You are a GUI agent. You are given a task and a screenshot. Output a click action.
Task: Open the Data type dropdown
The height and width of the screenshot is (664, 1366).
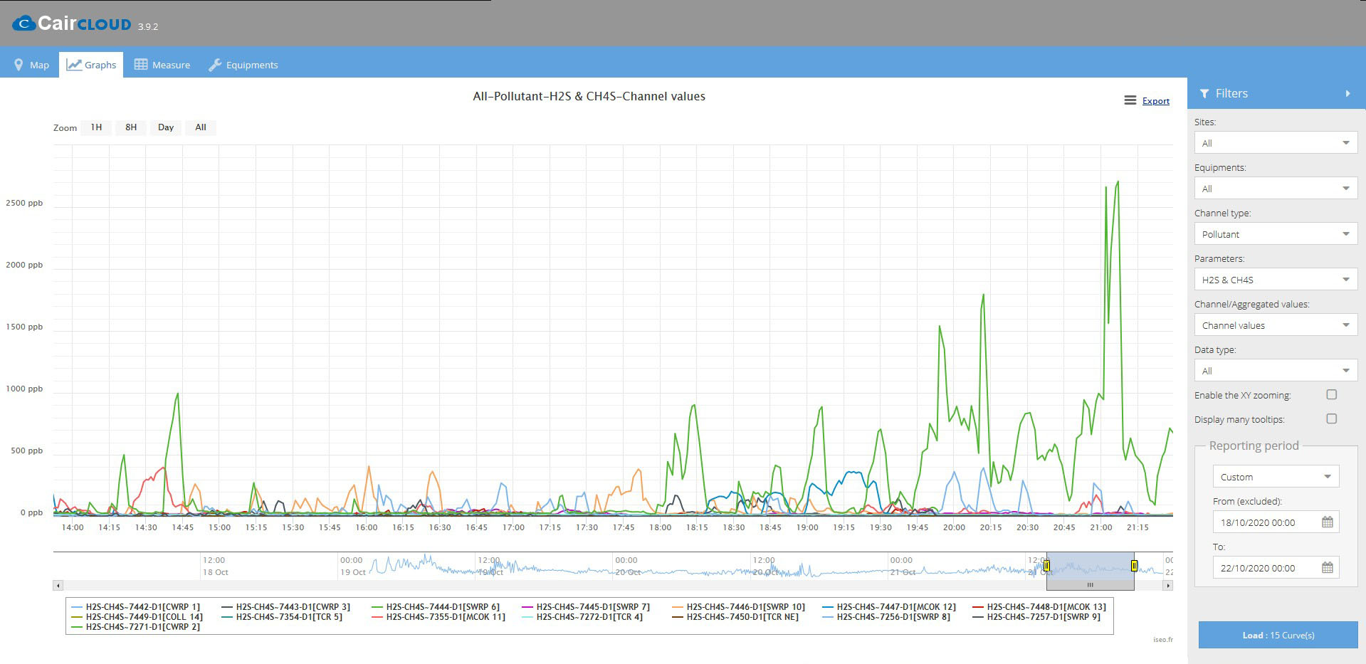click(x=1276, y=371)
